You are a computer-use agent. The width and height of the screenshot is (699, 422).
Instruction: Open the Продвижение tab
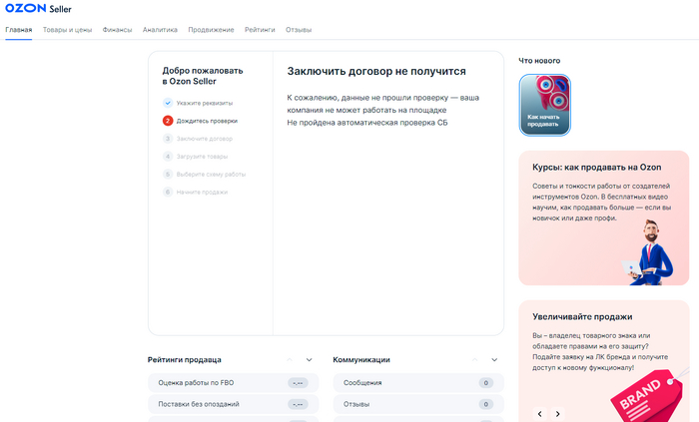pyautogui.click(x=211, y=30)
